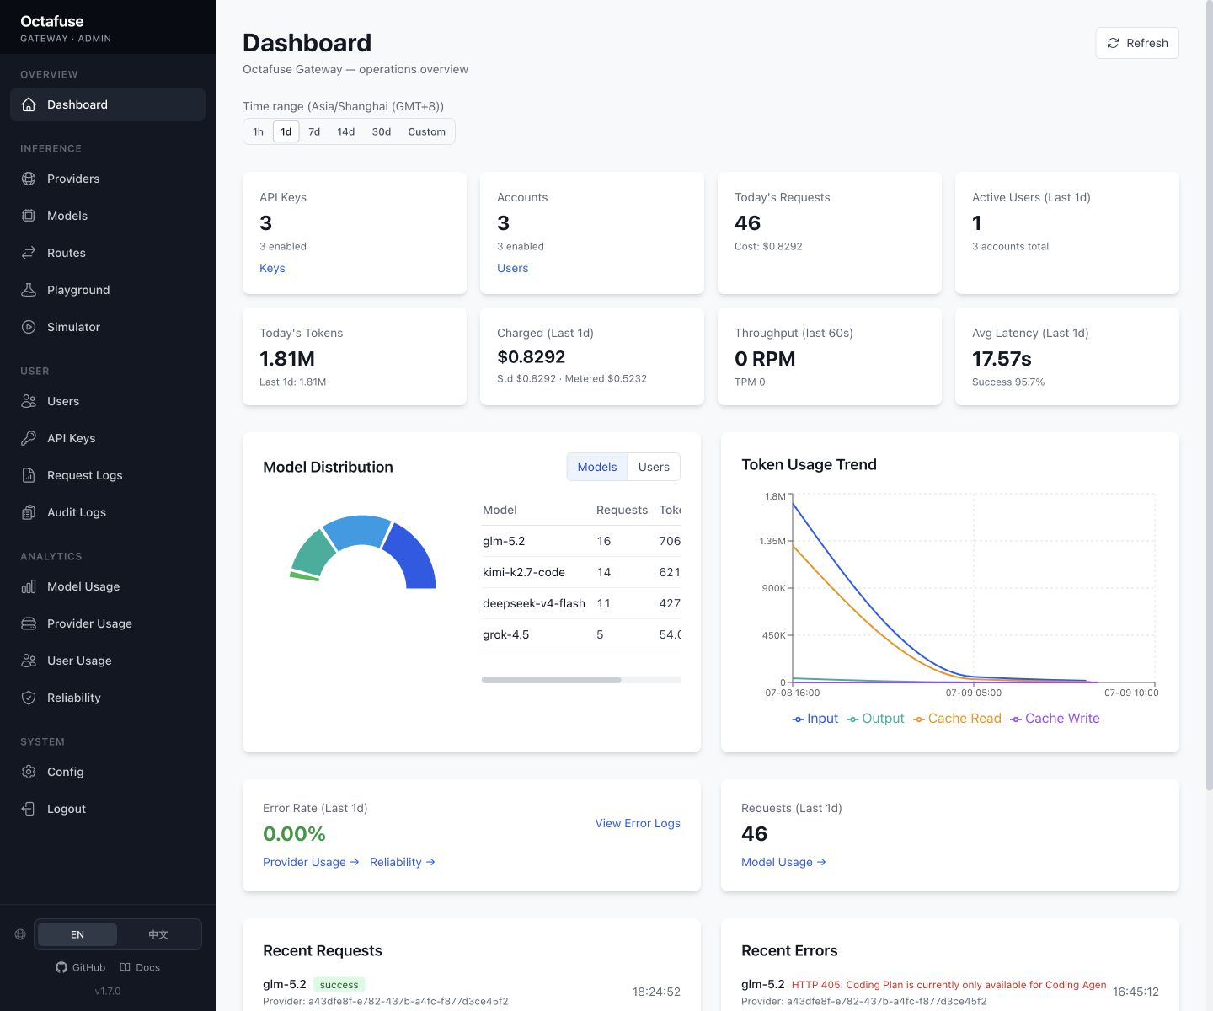This screenshot has height=1011, width=1213.
Task: Click the Models chip icon
Action: (29, 216)
